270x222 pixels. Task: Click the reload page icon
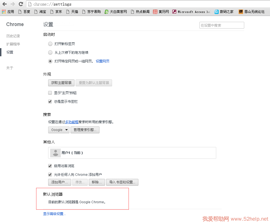[21, 4]
